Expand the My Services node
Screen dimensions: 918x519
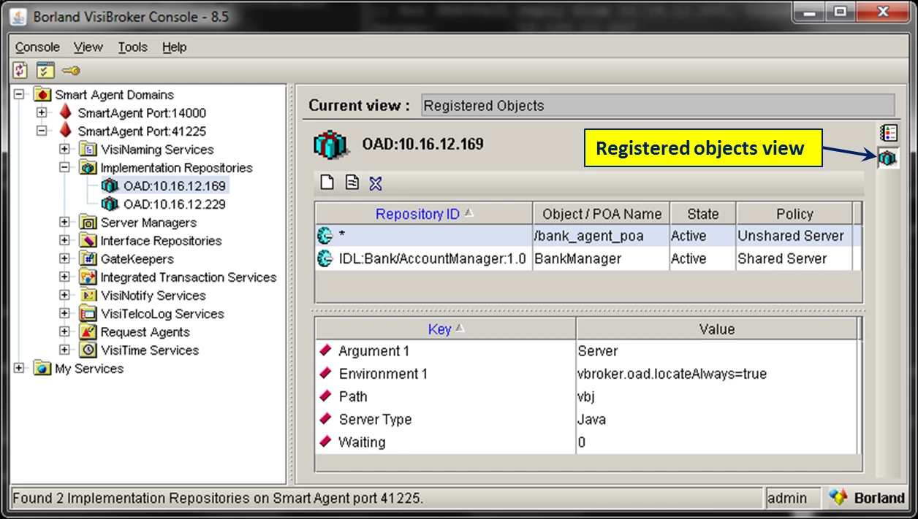19,368
